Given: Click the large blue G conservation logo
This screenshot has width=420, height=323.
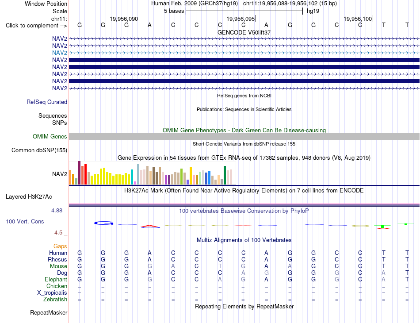Looking at the screenshot, I should pos(103,223).
